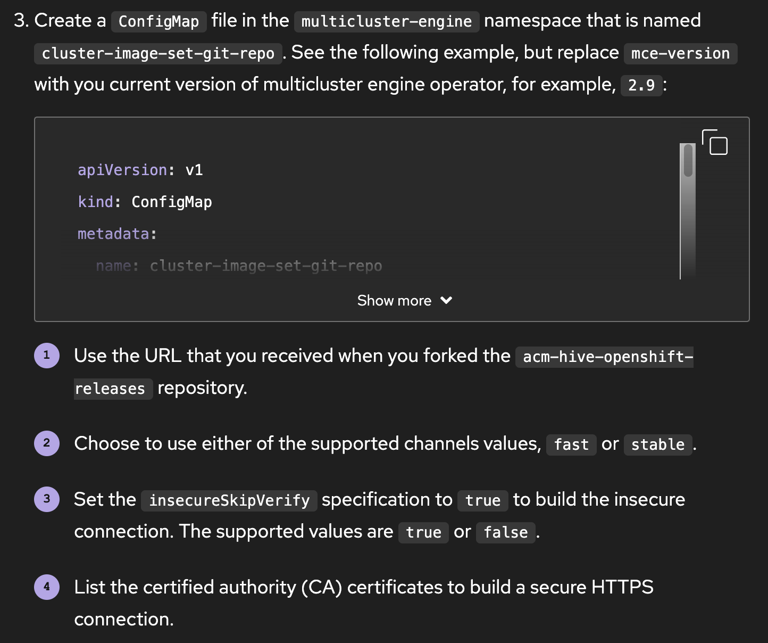Click the fast channel code value
768x643 pixels.
tap(571, 444)
